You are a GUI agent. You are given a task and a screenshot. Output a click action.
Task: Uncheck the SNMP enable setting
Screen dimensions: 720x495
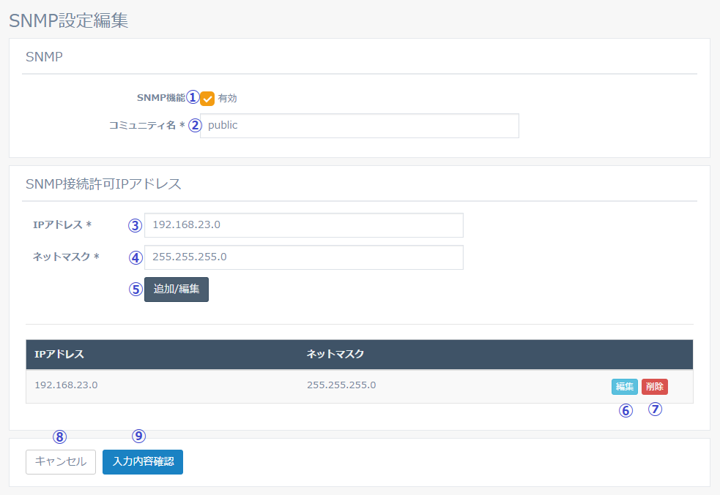tap(207, 97)
